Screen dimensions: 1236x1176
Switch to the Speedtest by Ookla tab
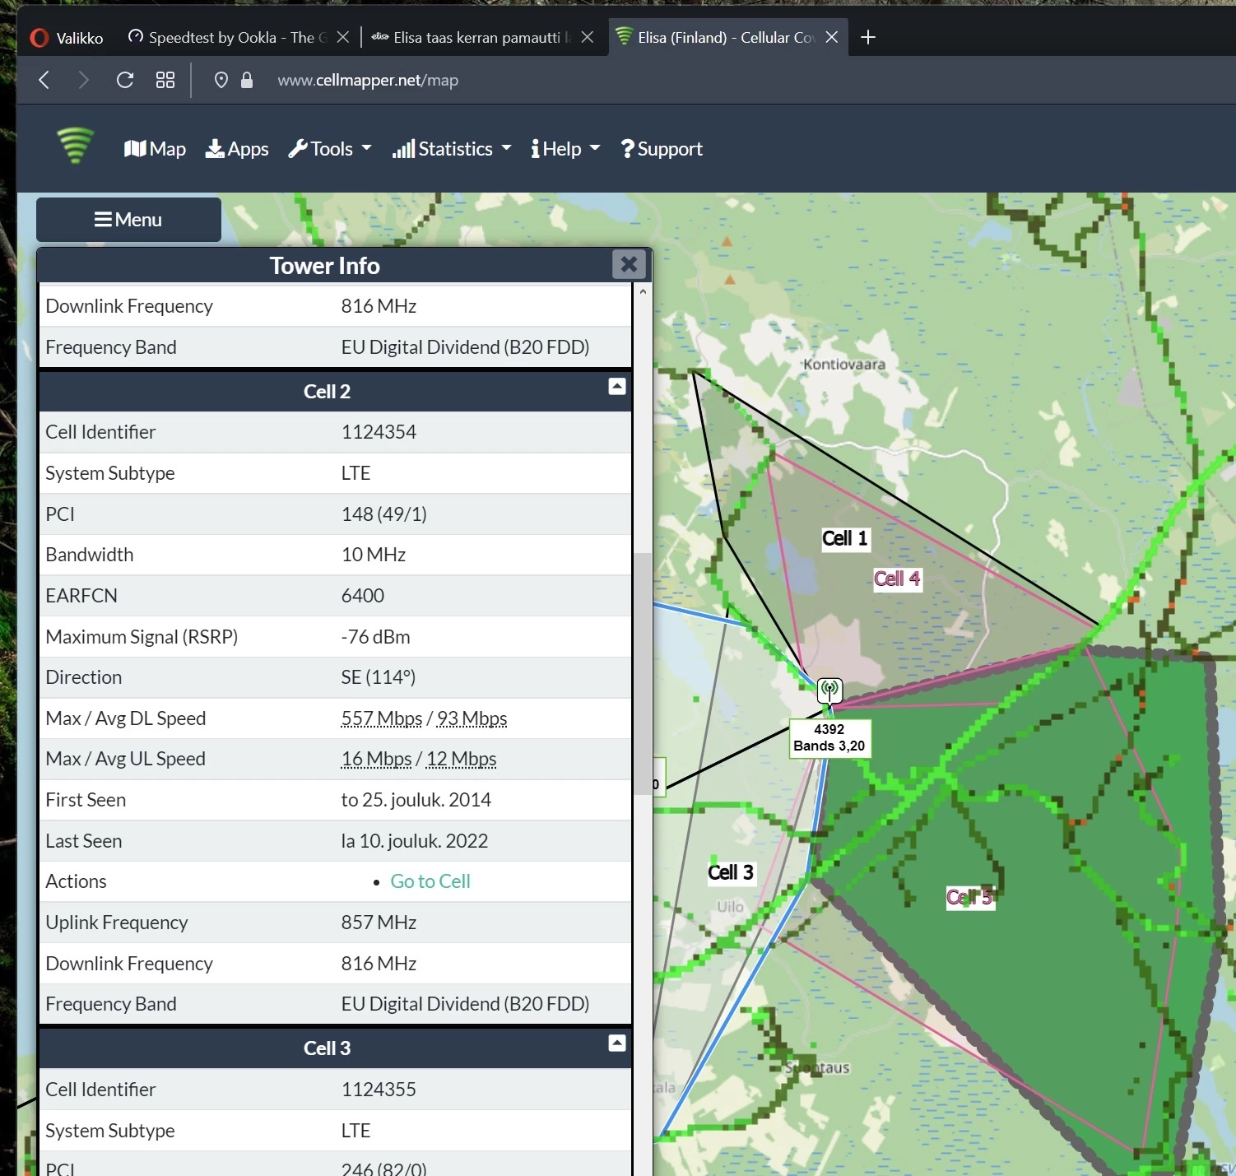click(x=230, y=37)
